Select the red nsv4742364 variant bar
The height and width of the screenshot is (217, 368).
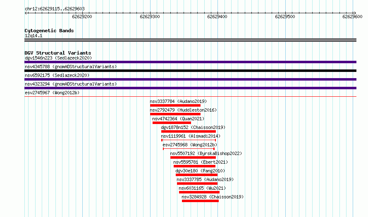[172, 123]
